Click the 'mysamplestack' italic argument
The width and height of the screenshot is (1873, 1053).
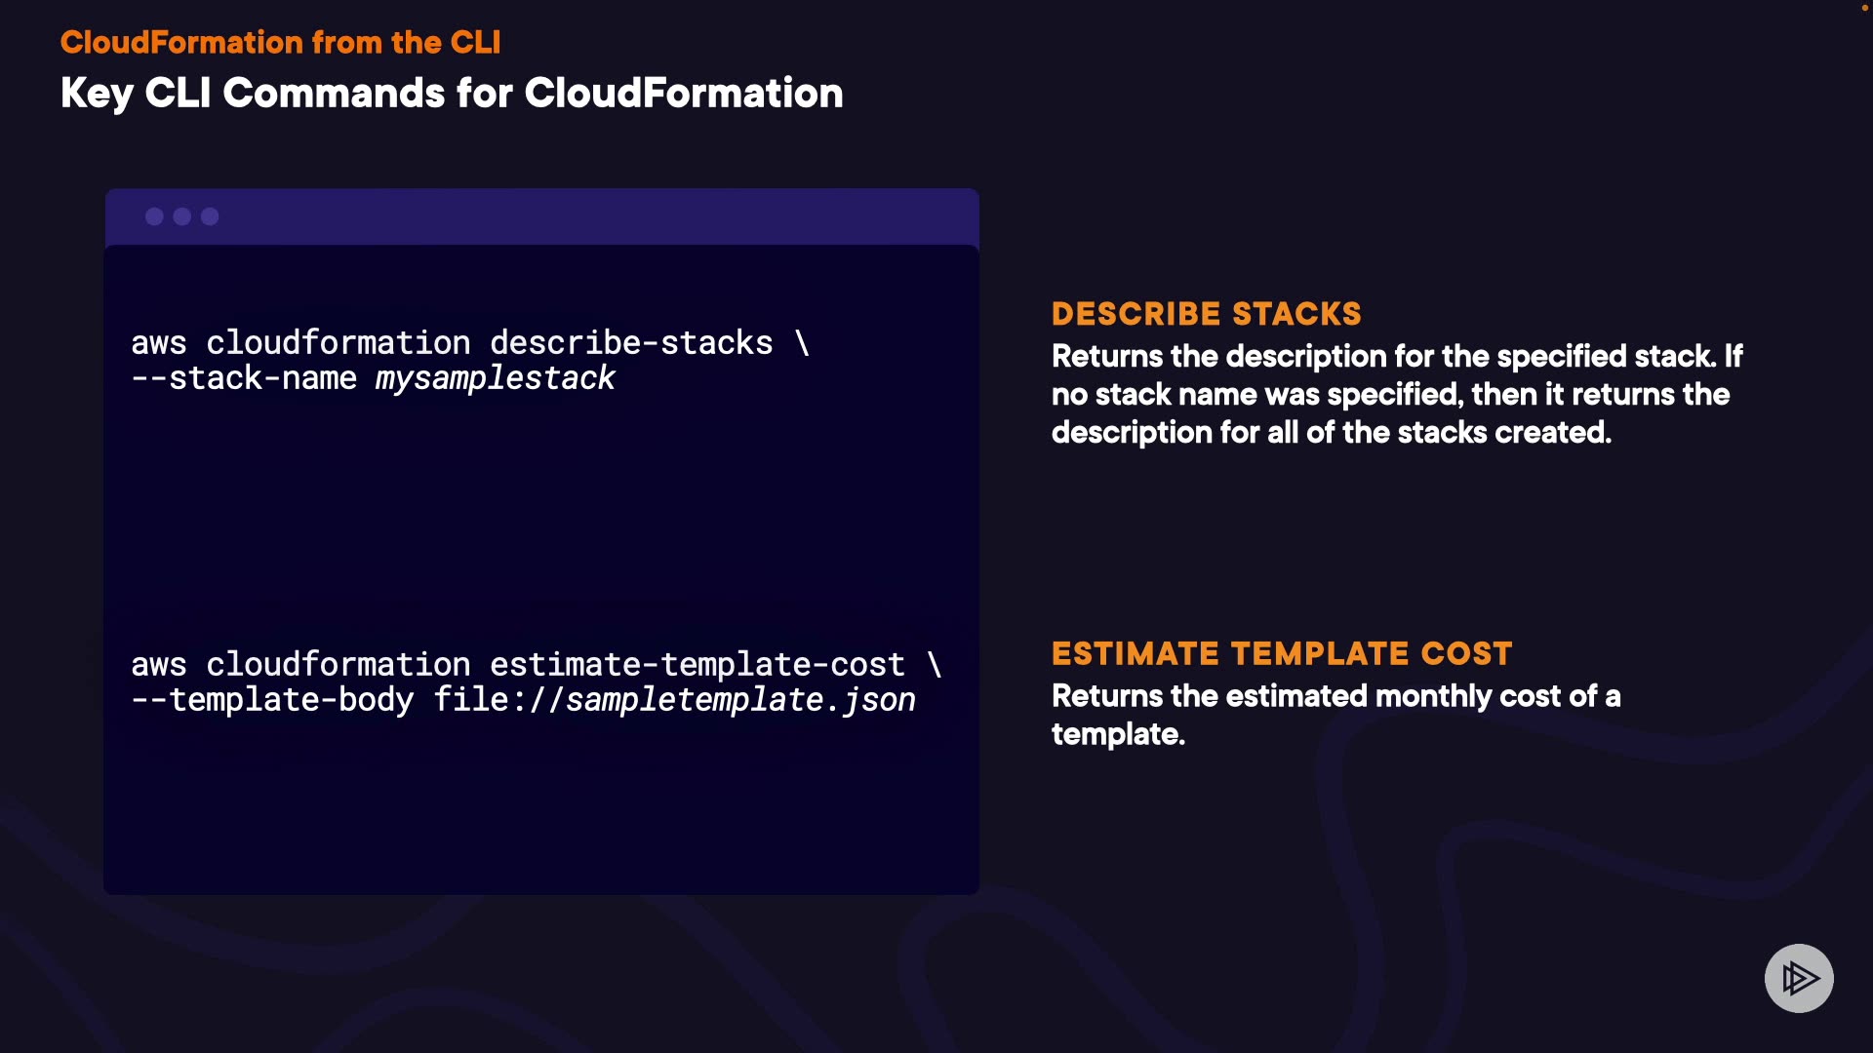point(495,378)
